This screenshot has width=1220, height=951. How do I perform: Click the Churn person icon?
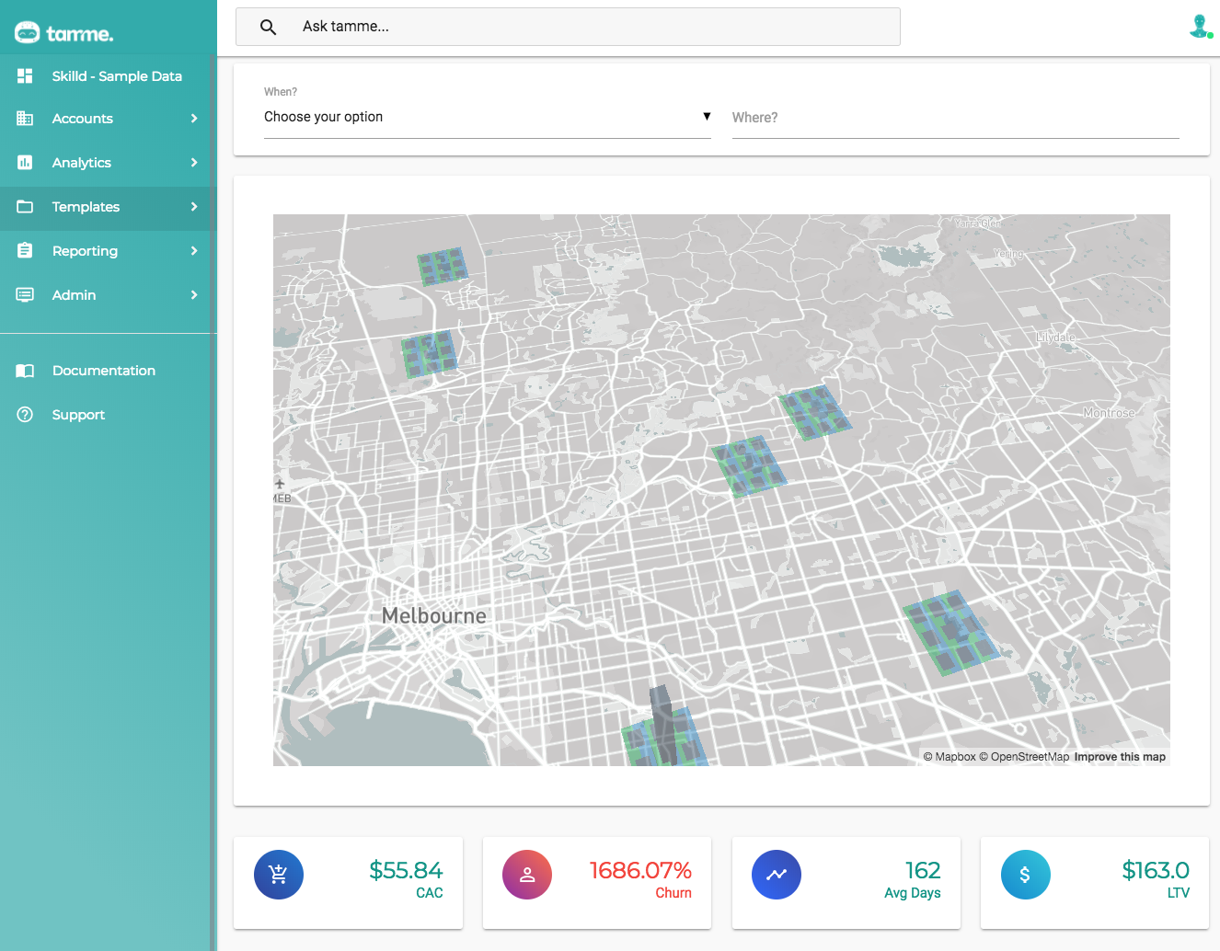527,875
